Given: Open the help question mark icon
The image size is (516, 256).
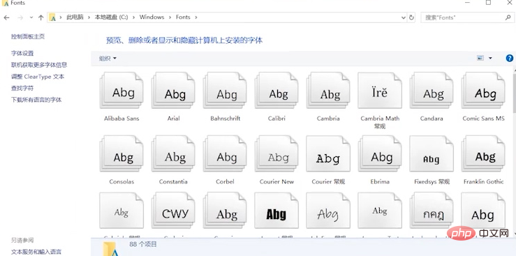Looking at the screenshot, I should [510, 58].
